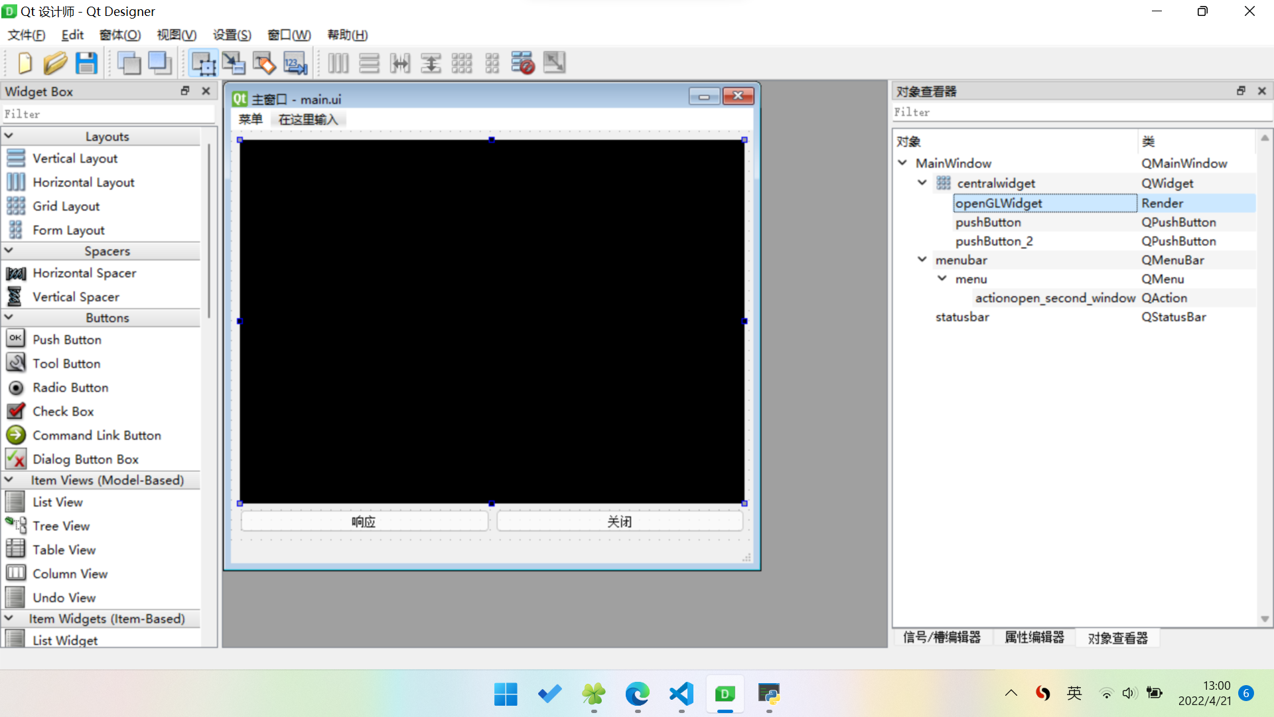
Task: Collapse the menubar tree node
Action: [x=922, y=260]
